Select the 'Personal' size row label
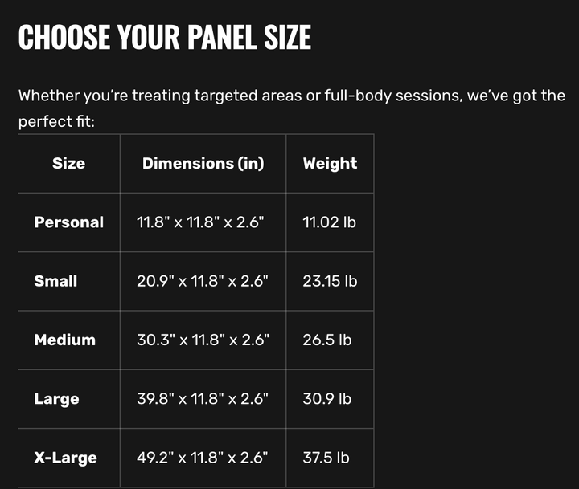 68,222
